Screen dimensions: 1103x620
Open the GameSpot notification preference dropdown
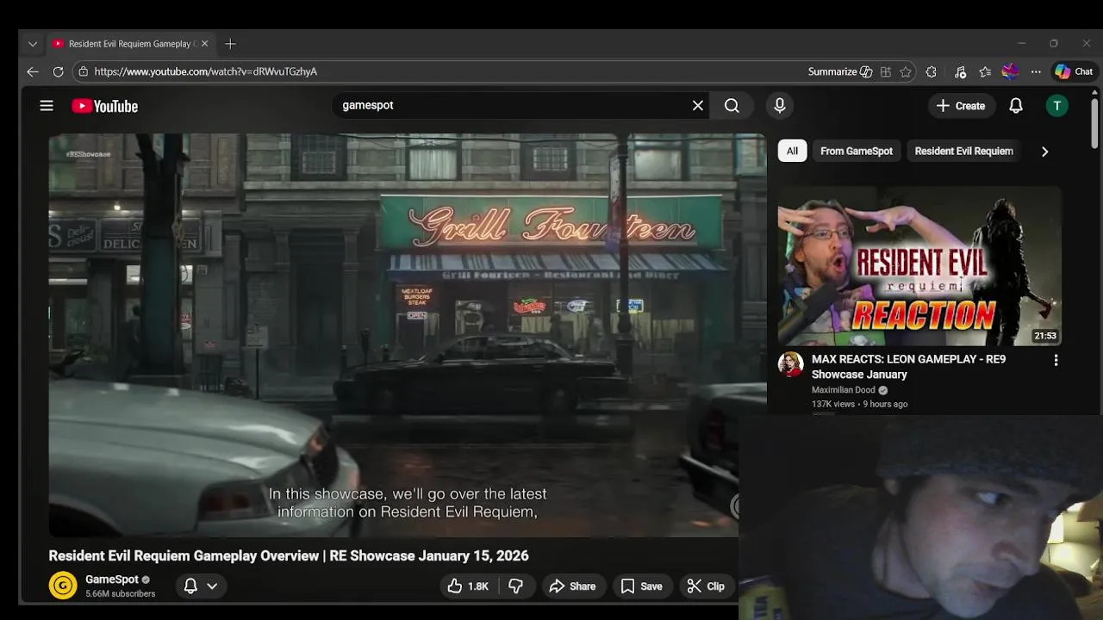point(201,586)
